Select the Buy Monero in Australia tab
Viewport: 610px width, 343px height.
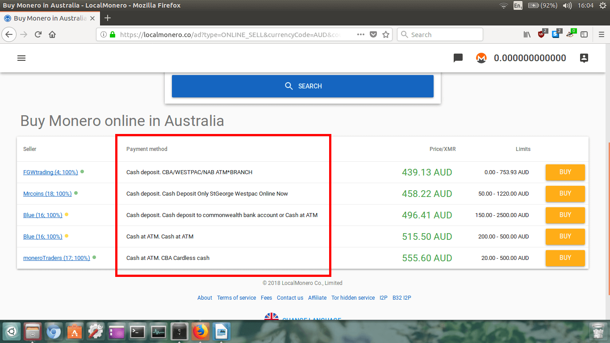click(49, 18)
